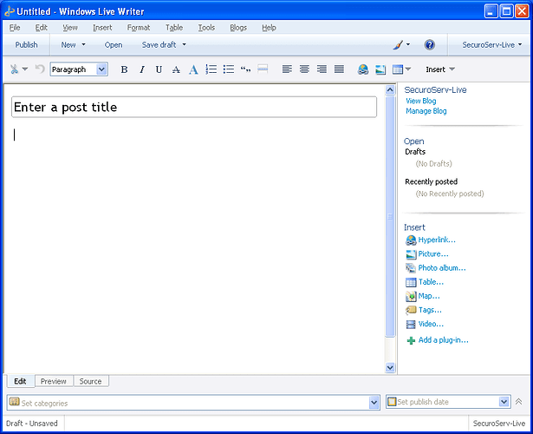Click the paintbrush theme icon
The width and height of the screenshot is (533, 434).
point(398,45)
